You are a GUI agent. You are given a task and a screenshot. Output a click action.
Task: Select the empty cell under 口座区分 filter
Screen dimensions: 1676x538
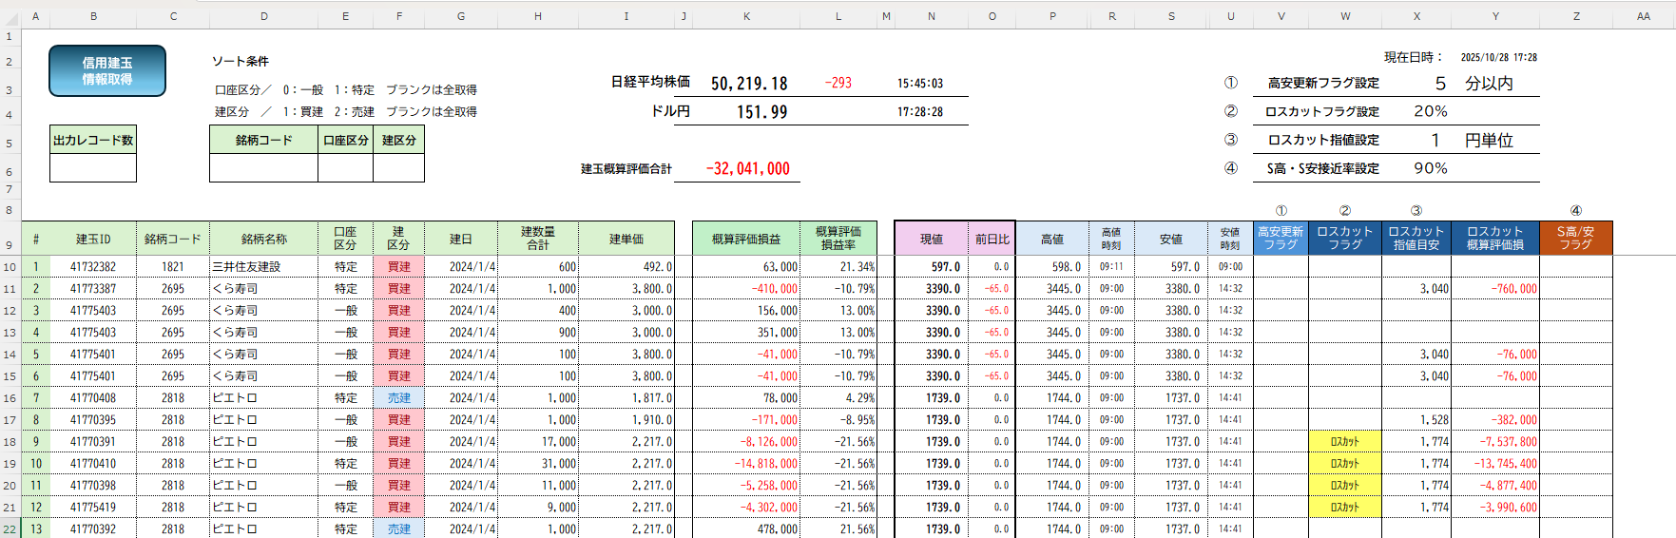click(x=345, y=168)
